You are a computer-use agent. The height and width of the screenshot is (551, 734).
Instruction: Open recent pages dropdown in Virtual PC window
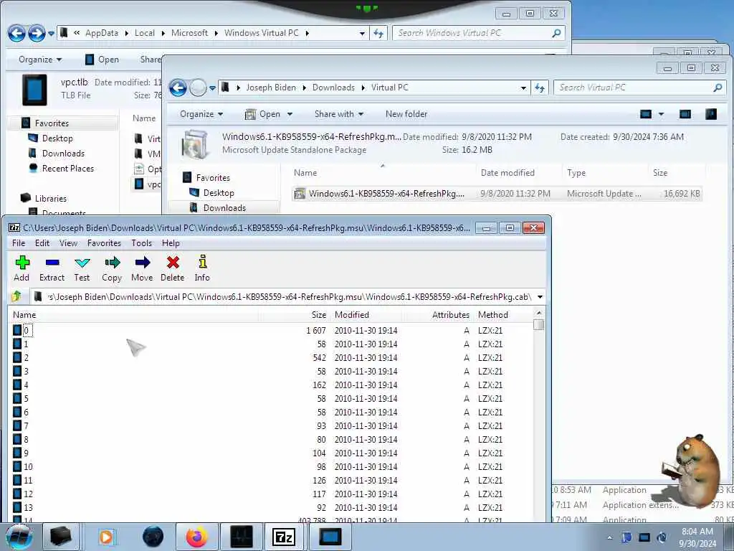tap(212, 88)
